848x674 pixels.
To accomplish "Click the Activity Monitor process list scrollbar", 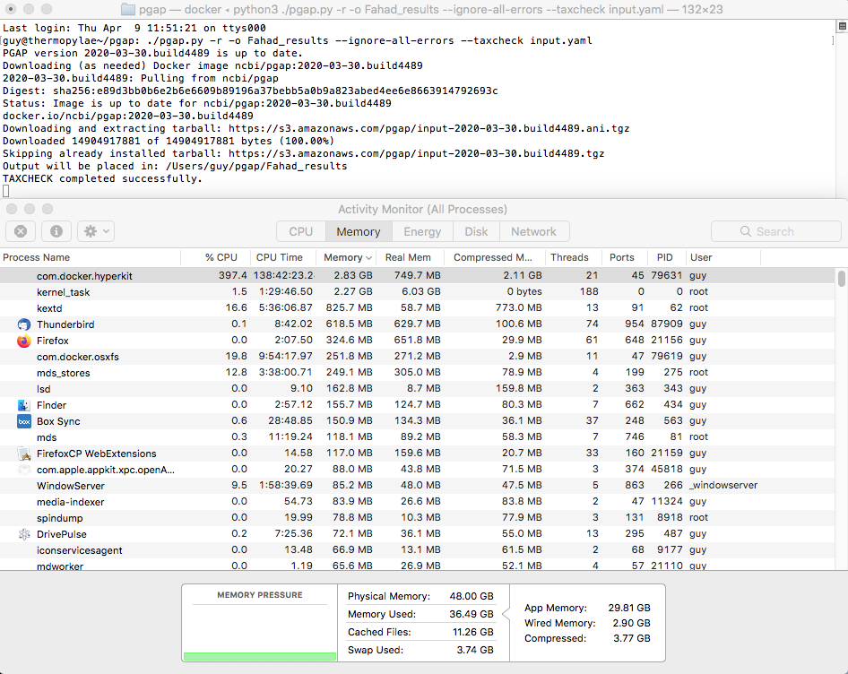I will [841, 279].
